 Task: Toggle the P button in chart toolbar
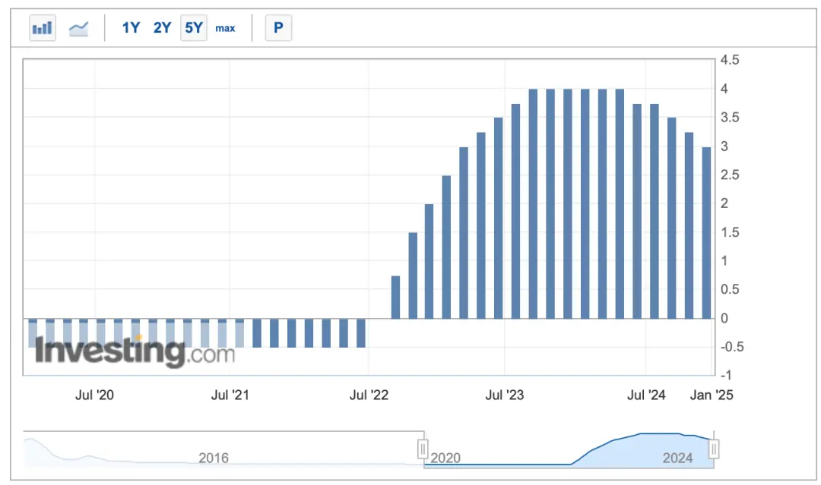point(278,27)
